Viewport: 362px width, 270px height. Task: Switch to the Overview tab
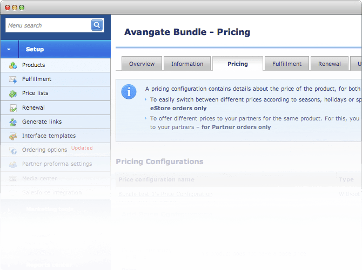pos(142,64)
